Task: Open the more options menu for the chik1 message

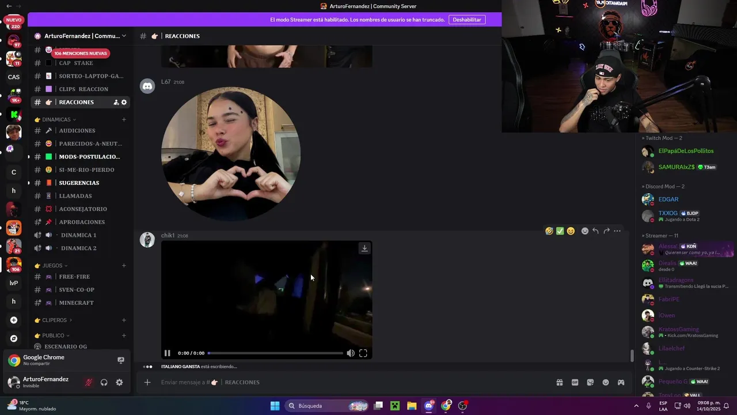Action: [x=617, y=231]
